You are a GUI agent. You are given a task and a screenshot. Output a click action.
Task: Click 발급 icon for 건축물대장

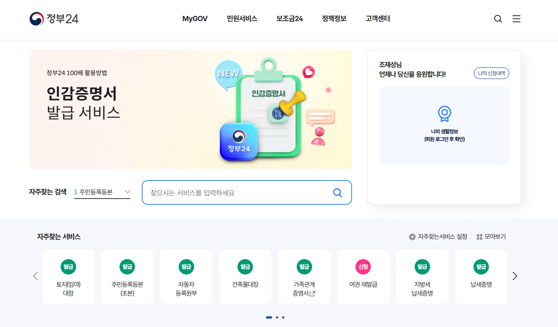245,267
